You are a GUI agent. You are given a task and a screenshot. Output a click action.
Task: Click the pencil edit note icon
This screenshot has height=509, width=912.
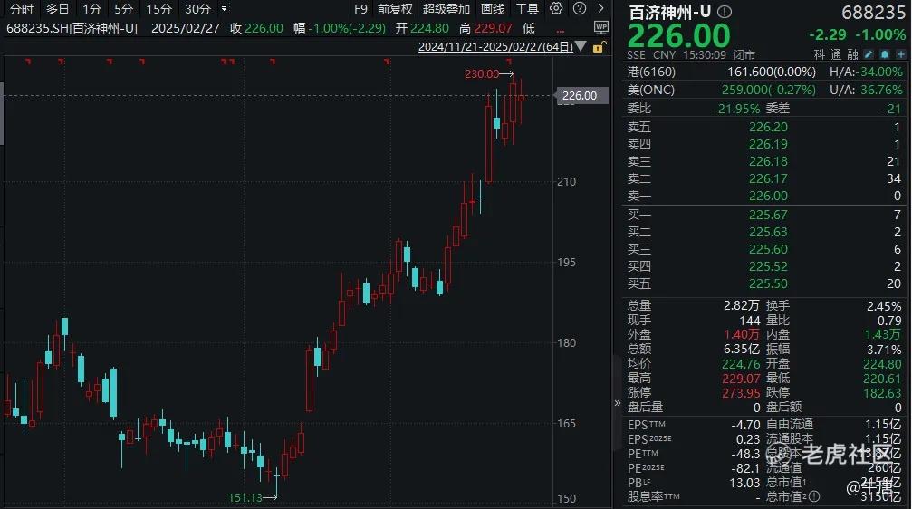(869, 54)
